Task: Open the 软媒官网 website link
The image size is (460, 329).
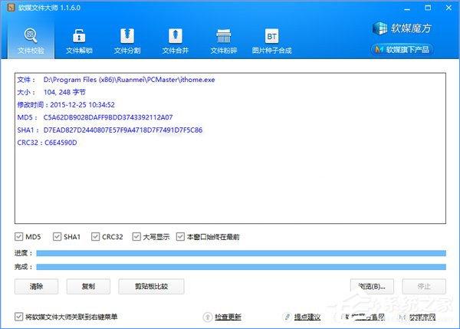Action: pos(422,317)
